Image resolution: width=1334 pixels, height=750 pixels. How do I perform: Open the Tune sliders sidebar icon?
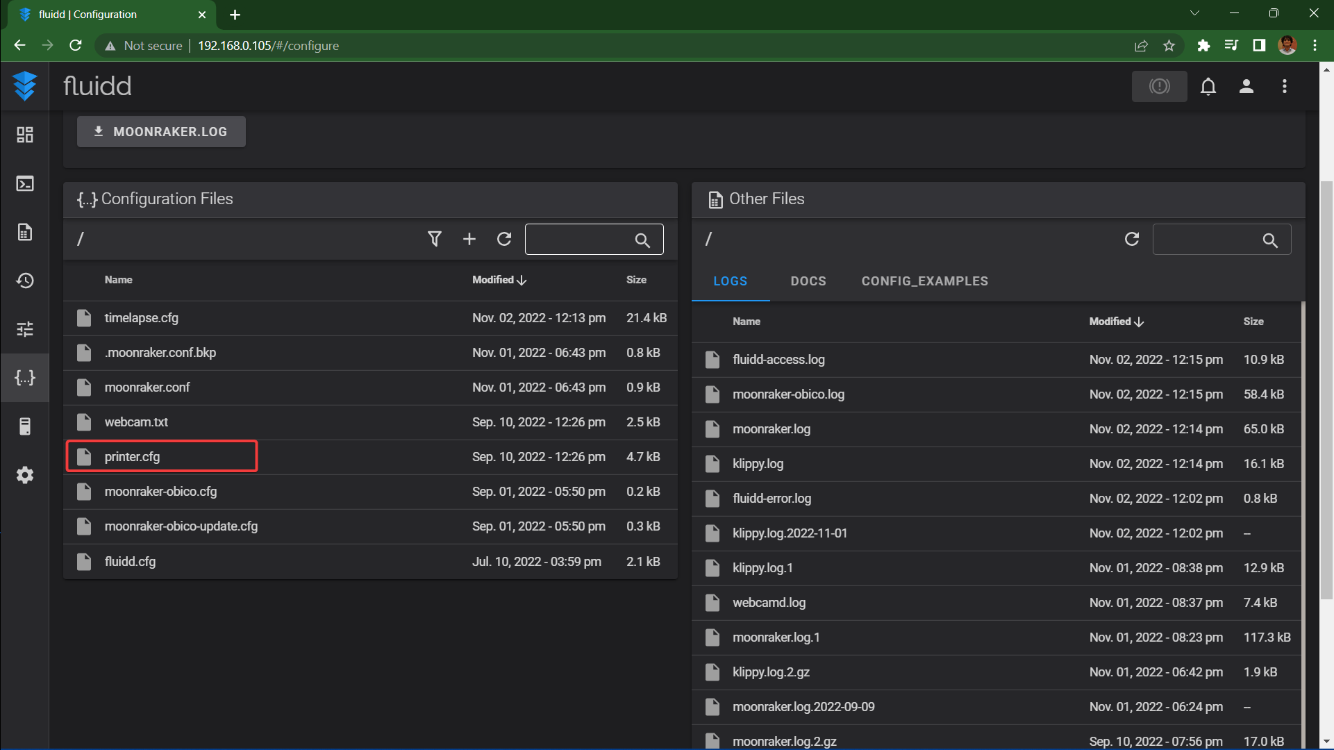(25, 329)
